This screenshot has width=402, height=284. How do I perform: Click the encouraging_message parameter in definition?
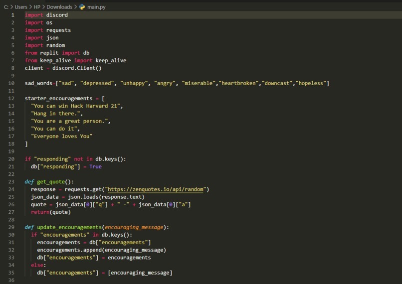134,227
